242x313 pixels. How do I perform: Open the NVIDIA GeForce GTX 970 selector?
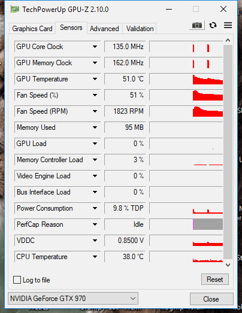click(x=73, y=299)
